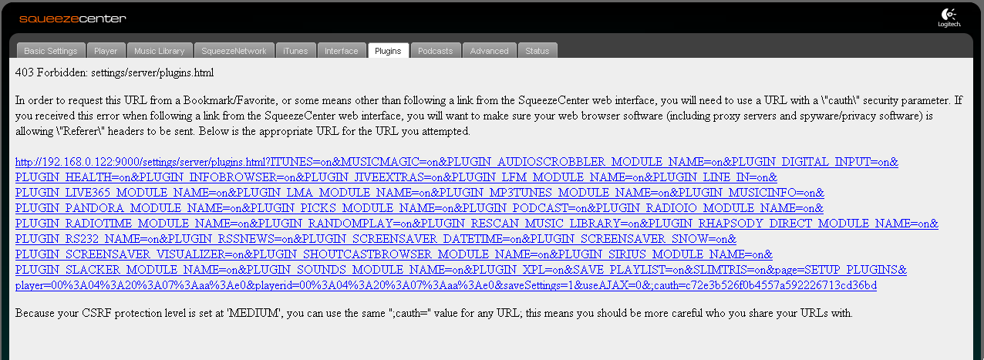The width and height of the screenshot is (984, 360).
Task: Click the link's final line containing the cauth value
Action: point(446,285)
